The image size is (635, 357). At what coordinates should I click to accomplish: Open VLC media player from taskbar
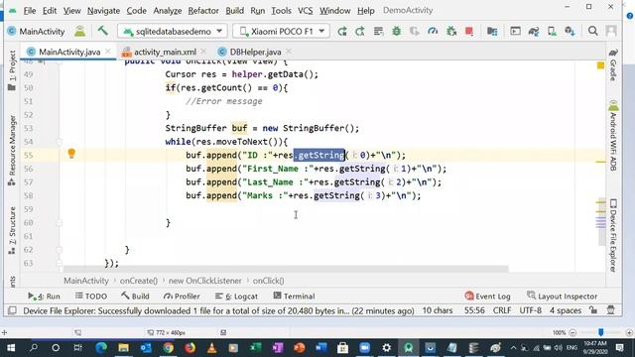click(x=211, y=348)
